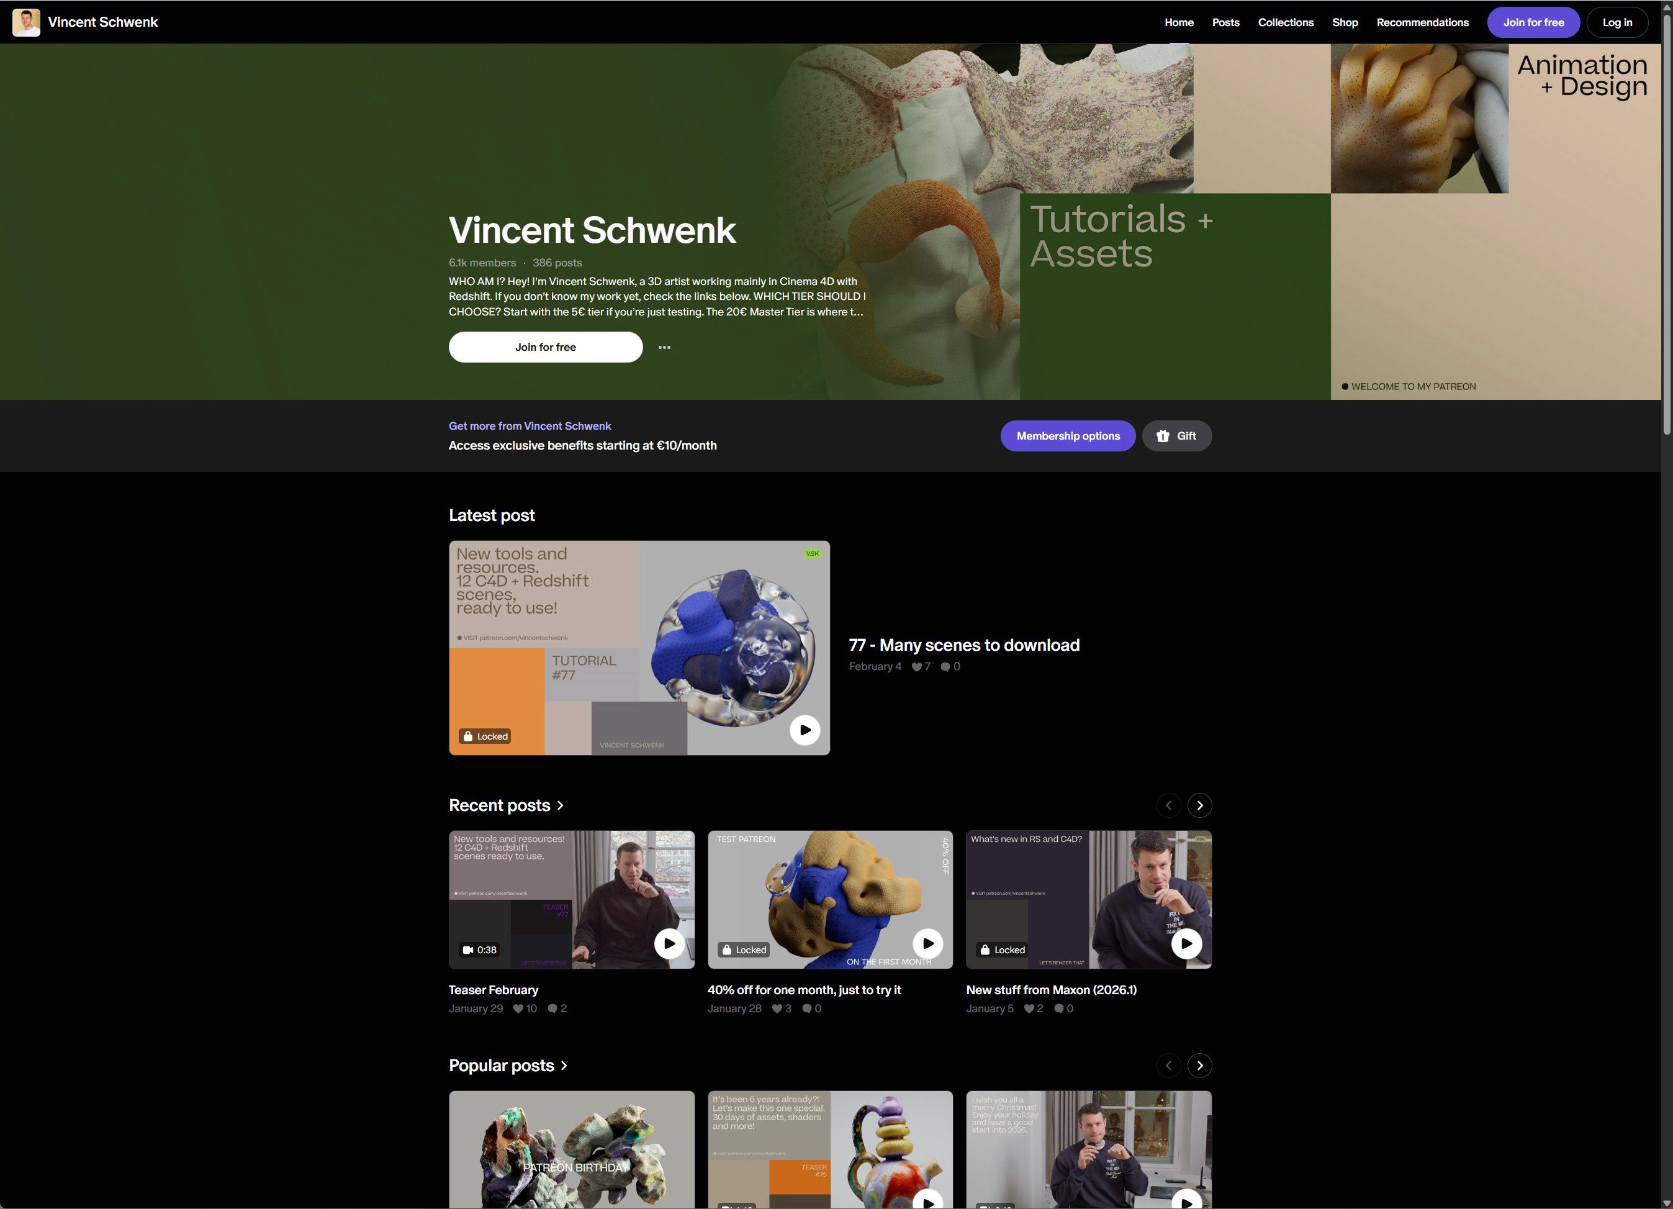Click the Membership options button
Viewport: 1673px width, 1209px height.
(1067, 436)
